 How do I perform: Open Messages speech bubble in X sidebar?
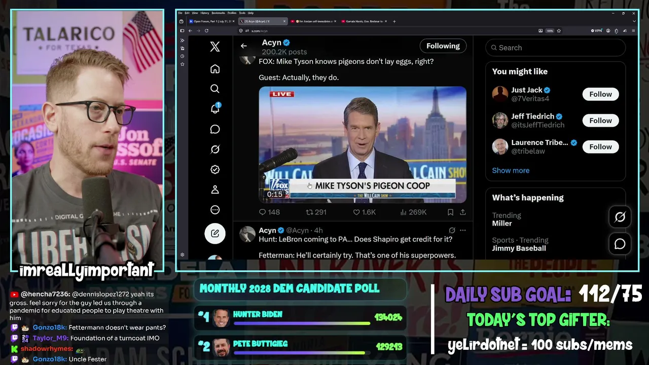click(x=215, y=129)
